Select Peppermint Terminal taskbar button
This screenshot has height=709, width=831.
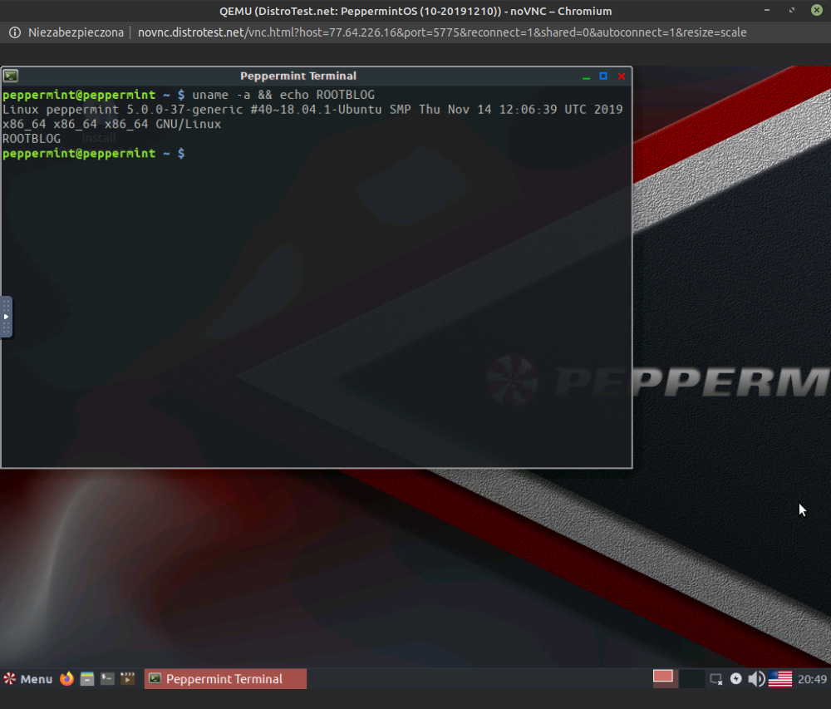click(225, 679)
